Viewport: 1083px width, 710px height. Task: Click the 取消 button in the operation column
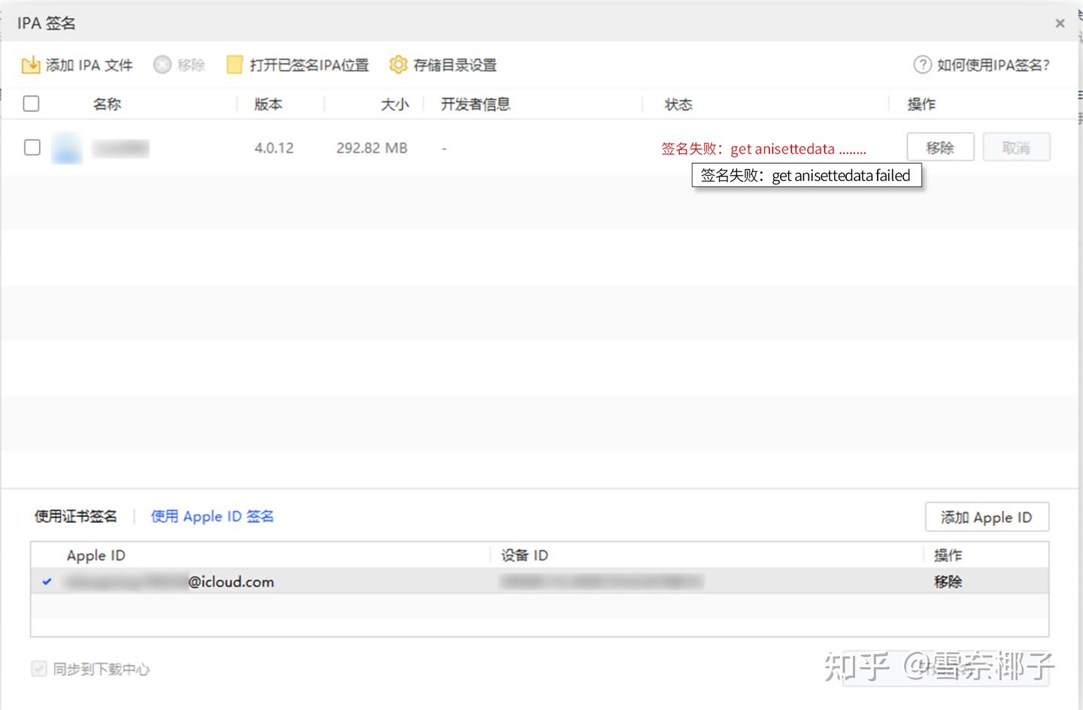1017,147
